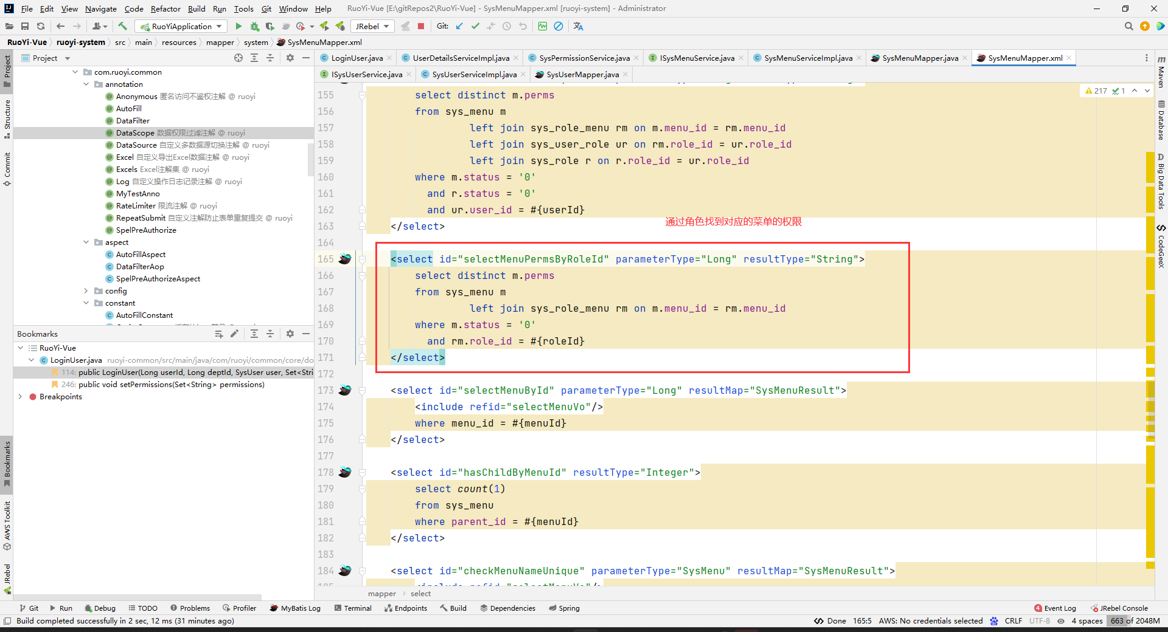Expand the Breakpoints node in Bookmarks
The height and width of the screenshot is (632, 1168).
tap(21, 396)
